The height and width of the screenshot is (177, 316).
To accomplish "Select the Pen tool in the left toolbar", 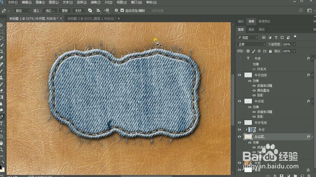I will tap(2, 117).
